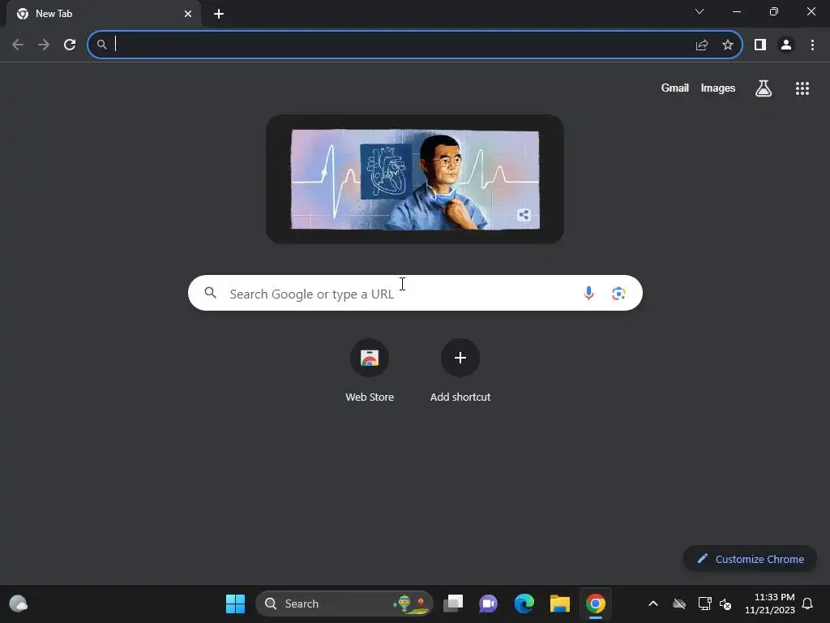
Task: Open the side panel icon
Action: [x=760, y=45]
